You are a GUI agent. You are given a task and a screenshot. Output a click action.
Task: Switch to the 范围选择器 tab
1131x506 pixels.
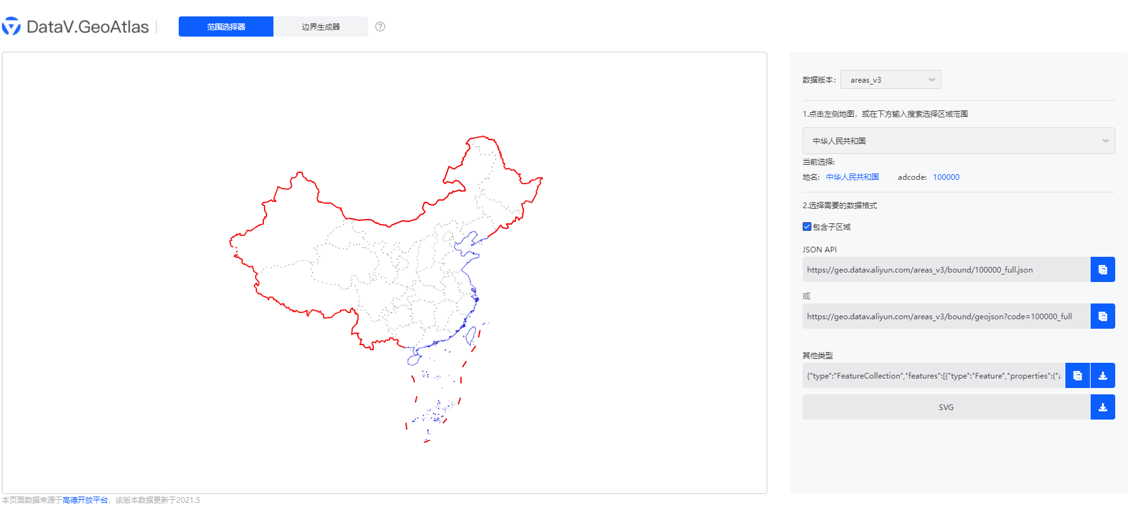(226, 26)
